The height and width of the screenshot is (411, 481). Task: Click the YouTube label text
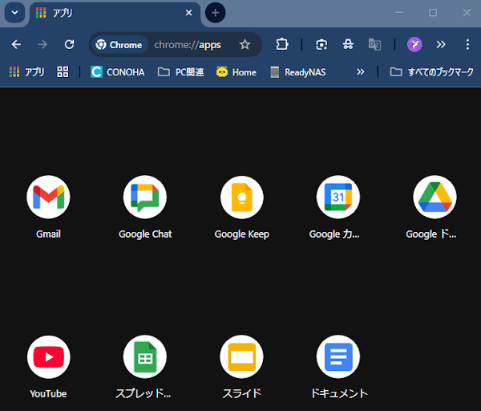click(48, 394)
